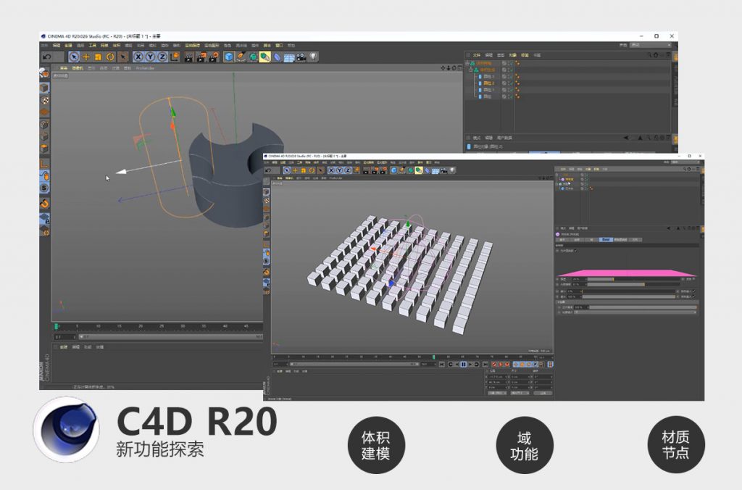The width and height of the screenshot is (742, 490).
Task: Open the 摄像机 viewport menu in the back window
Action: [x=77, y=68]
